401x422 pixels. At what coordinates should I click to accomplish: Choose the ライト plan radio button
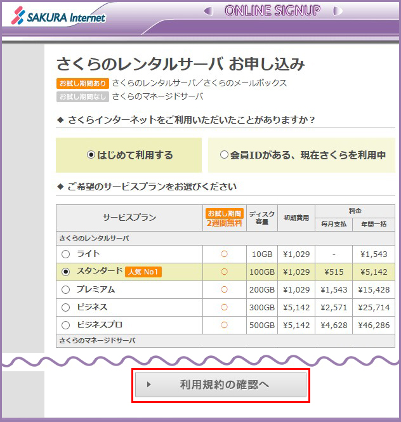tap(66, 254)
